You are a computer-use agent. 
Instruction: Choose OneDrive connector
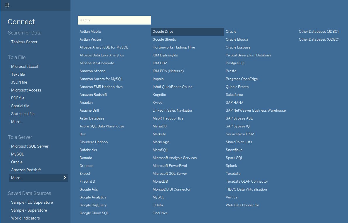tap(160, 213)
